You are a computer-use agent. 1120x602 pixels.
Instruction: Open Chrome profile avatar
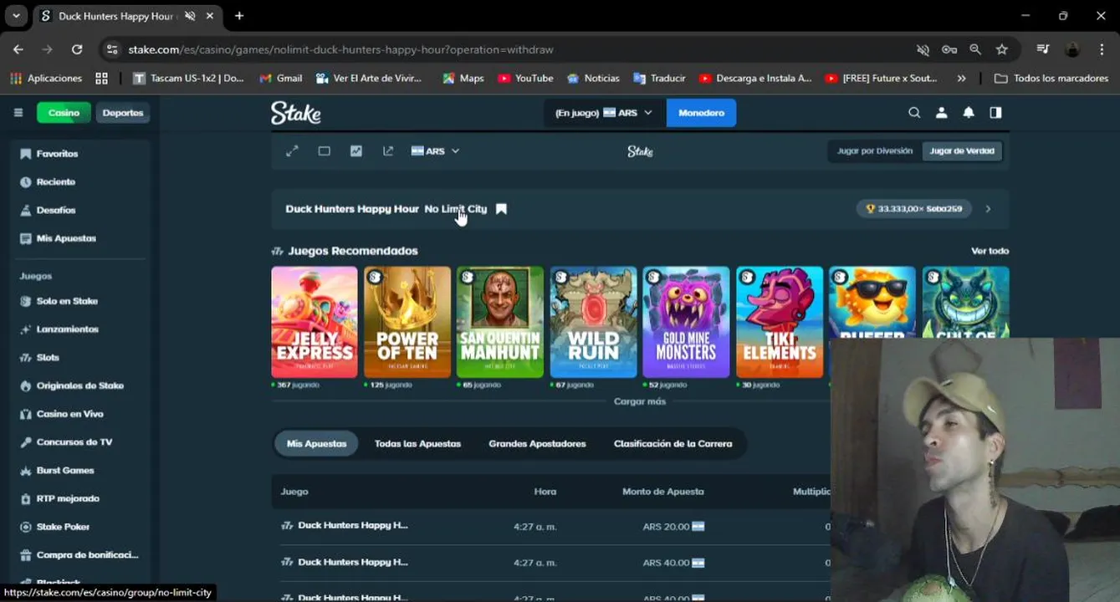pyautogui.click(x=1072, y=49)
